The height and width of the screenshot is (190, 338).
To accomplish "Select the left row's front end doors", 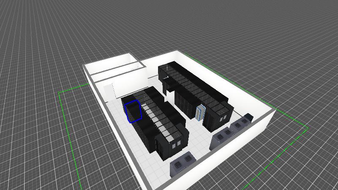I will point(174,143).
